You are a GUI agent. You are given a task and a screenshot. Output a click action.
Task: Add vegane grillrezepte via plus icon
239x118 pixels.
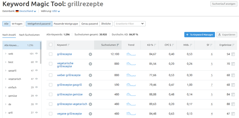pyautogui.click(x=91, y=114)
